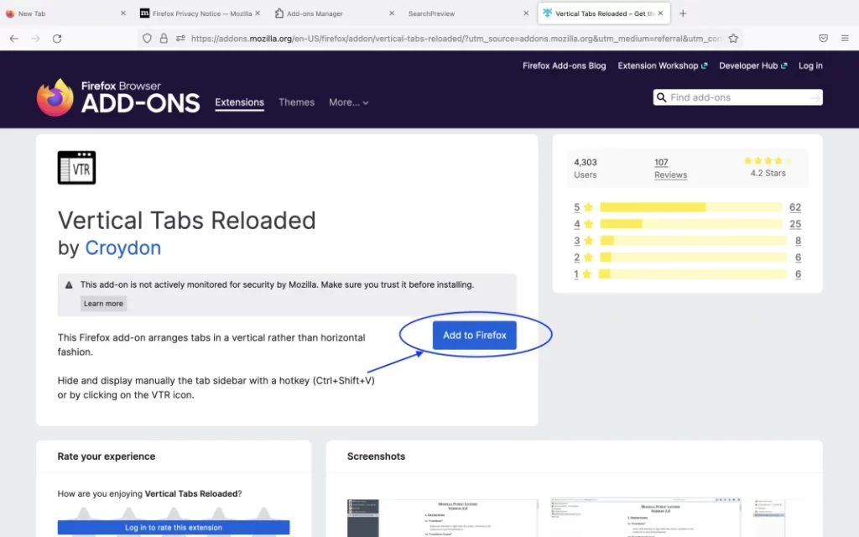Click Log in to rate this extension
Screen dimensions: 859x537
(174, 527)
